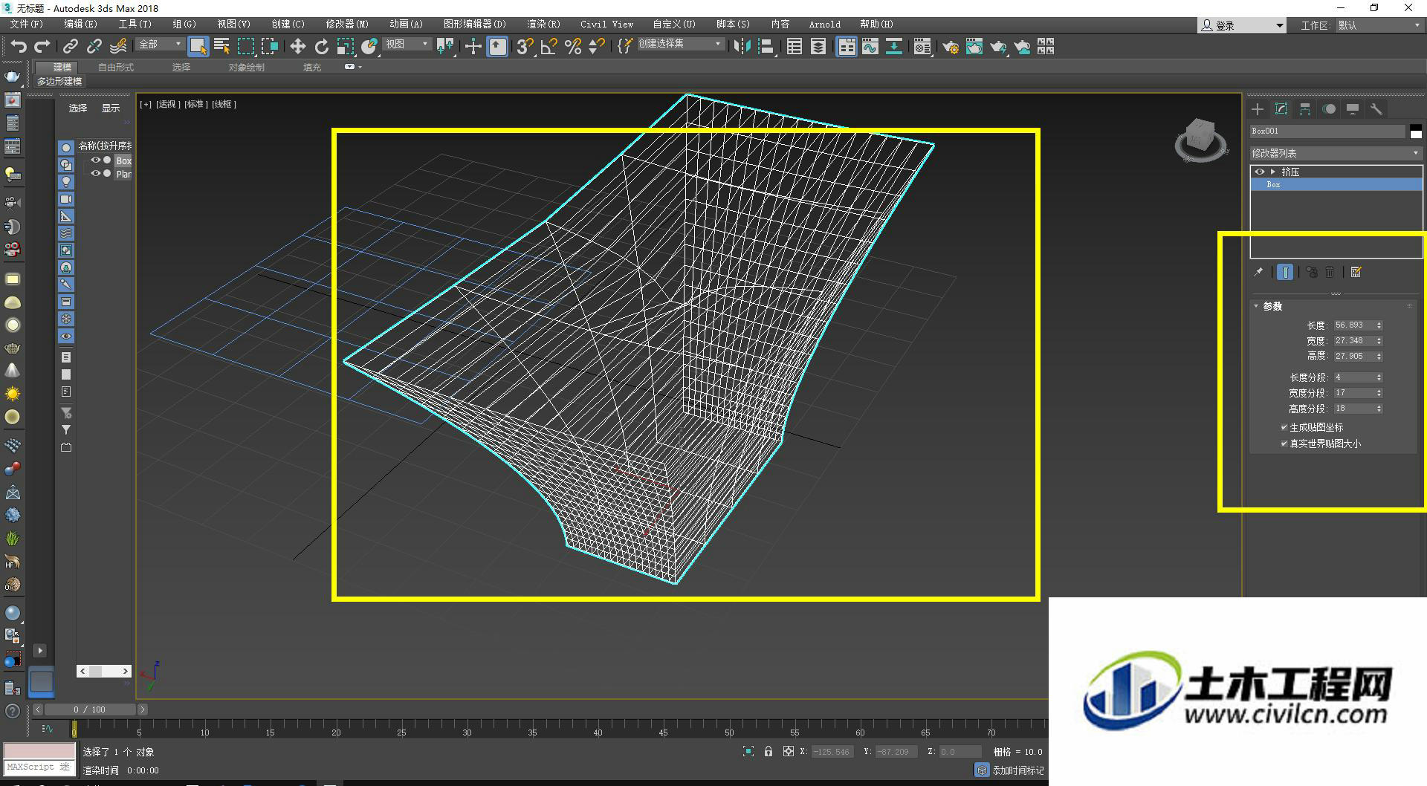Click the Unlink Selection icon

coord(94,47)
